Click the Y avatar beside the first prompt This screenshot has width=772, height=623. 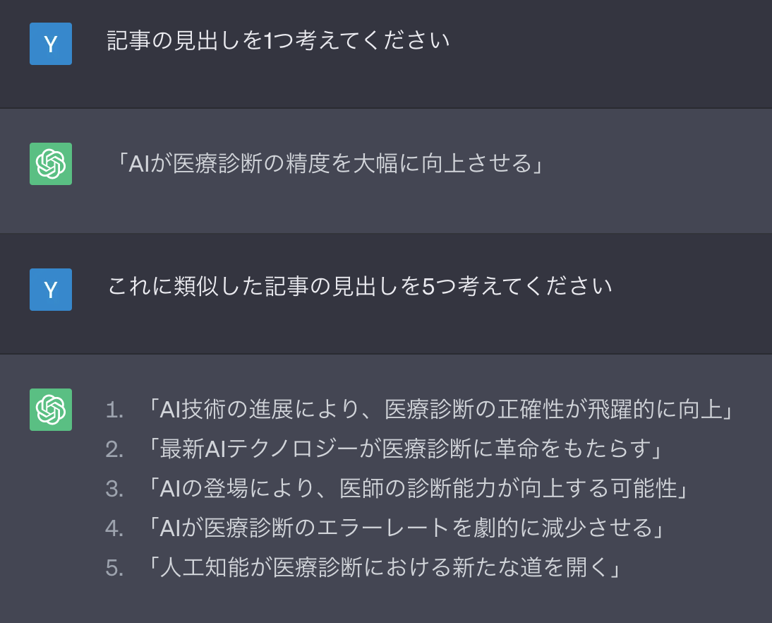point(51,44)
